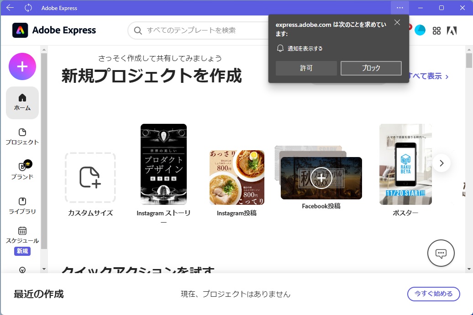Show more templates with the right carousel arrow
The height and width of the screenshot is (315, 473).
tap(441, 163)
